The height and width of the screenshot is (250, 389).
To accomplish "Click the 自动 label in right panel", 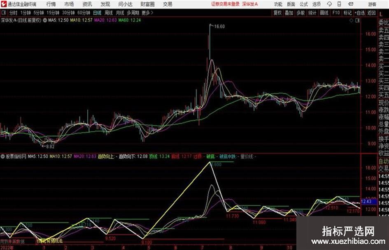I will [x=384, y=161].
